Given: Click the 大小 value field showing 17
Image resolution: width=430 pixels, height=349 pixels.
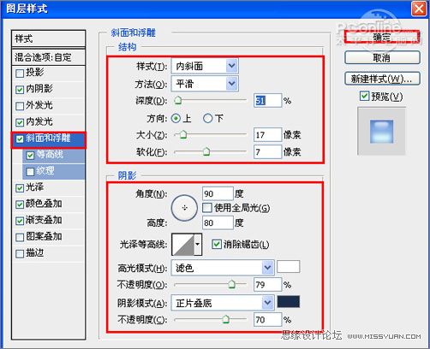Looking at the screenshot, I should (267, 134).
